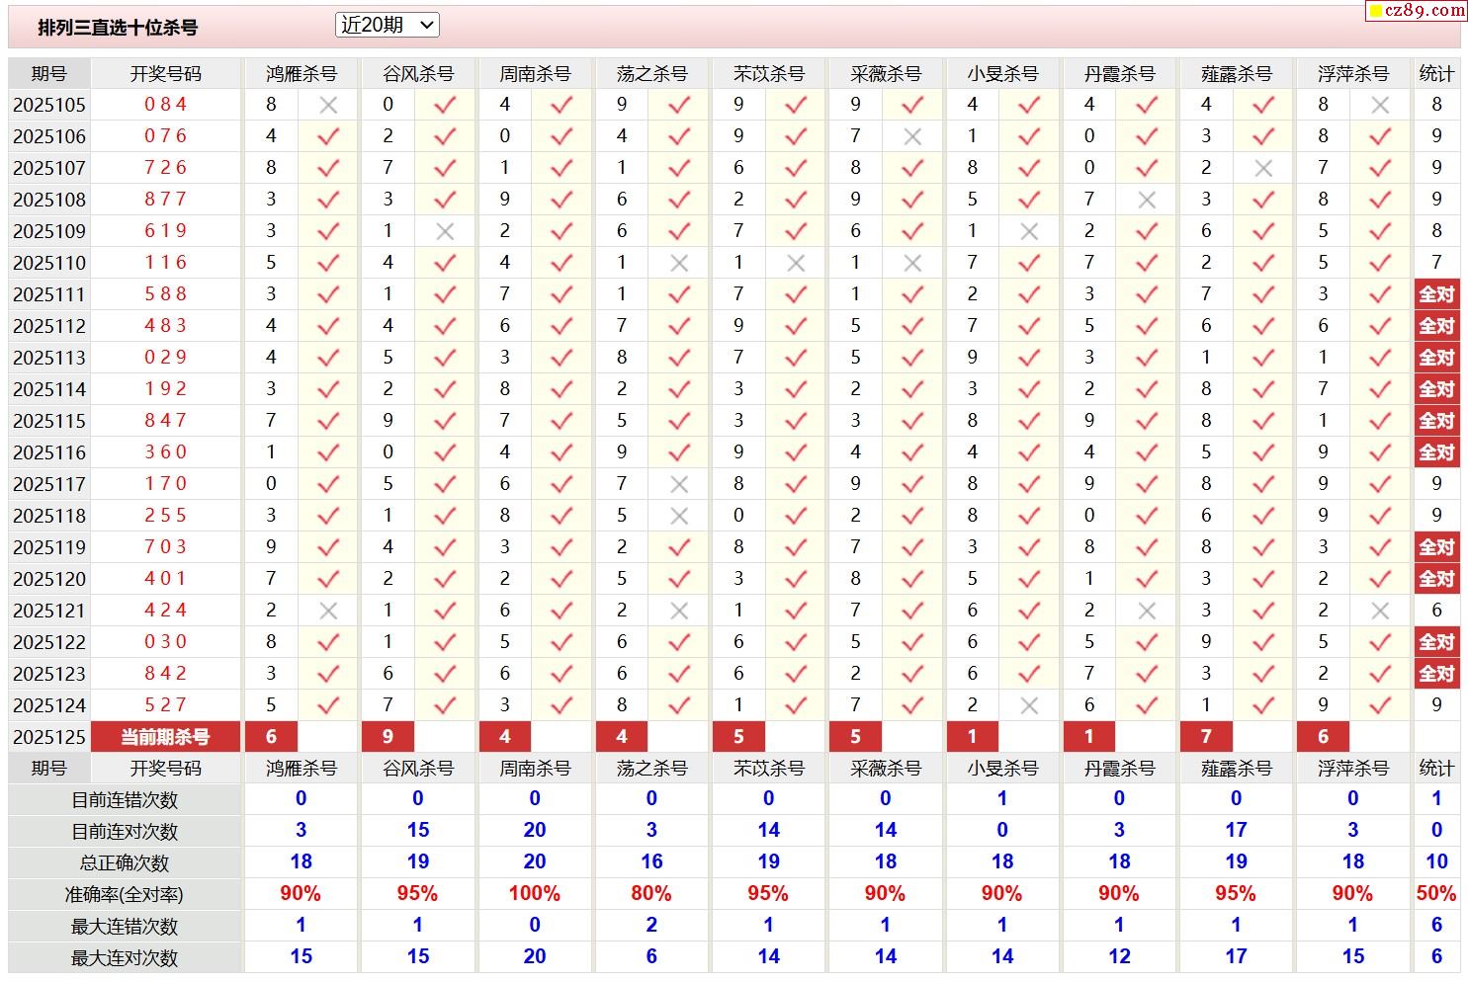Click the 准确率(全对率) row label
The image size is (1468, 982).
click(125, 895)
